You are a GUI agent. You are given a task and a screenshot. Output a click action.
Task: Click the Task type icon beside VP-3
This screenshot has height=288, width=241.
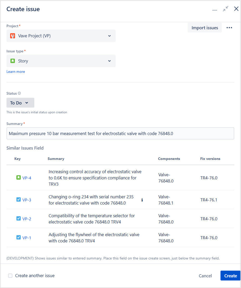[x=18, y=200]
